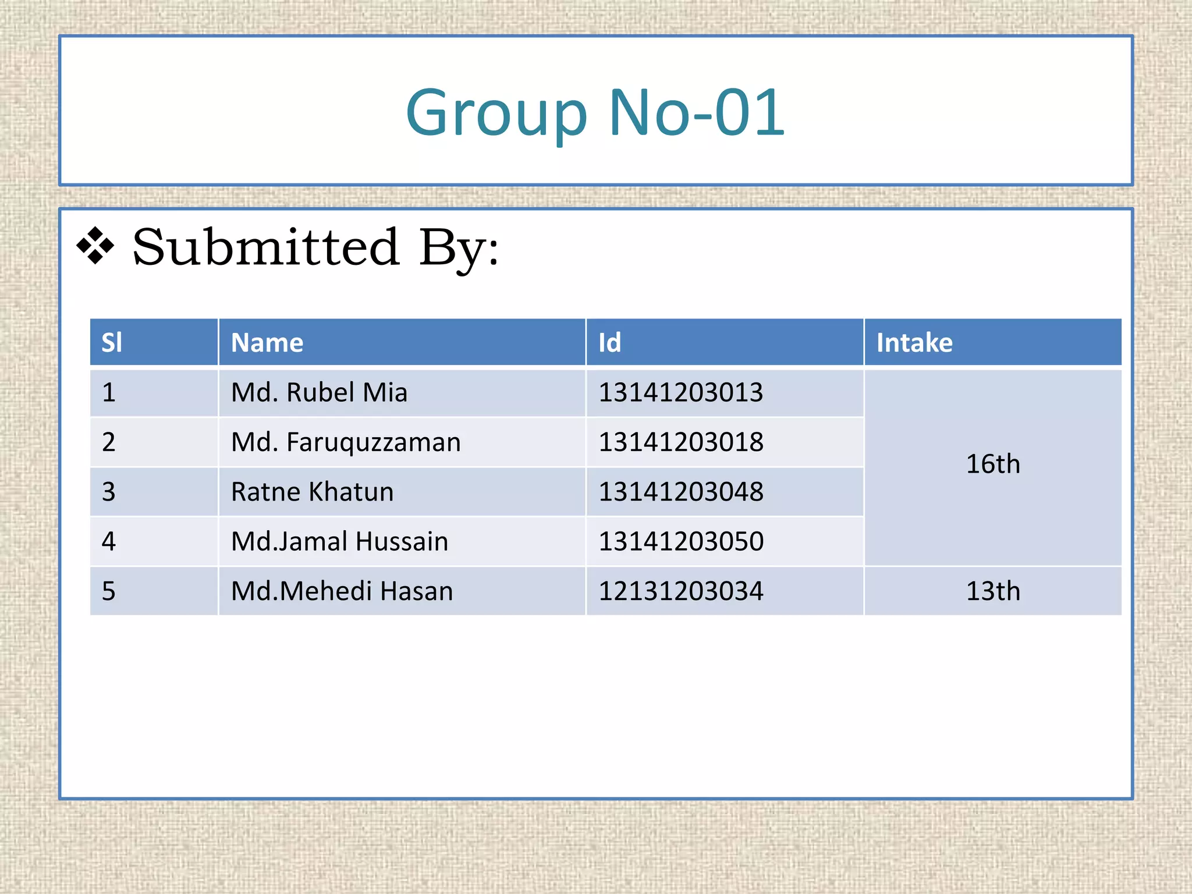Select the name 'Md.Mehedi Hasan'
Screen dimensions: 1192x894
342,591
